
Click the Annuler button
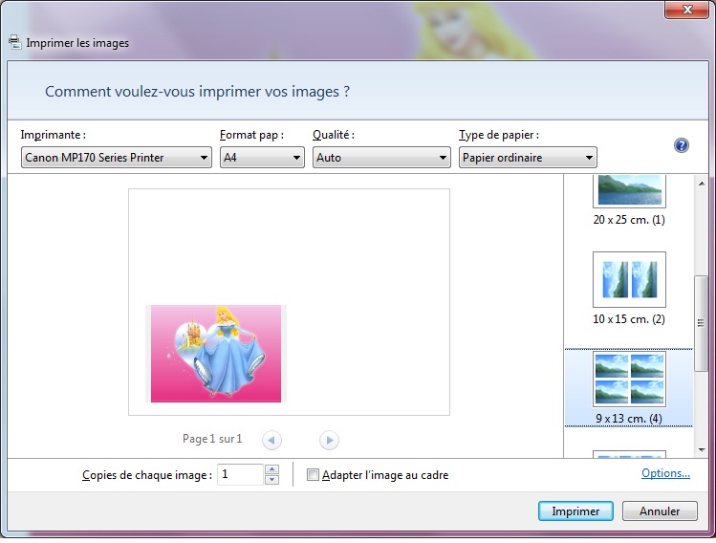(660, 511)
